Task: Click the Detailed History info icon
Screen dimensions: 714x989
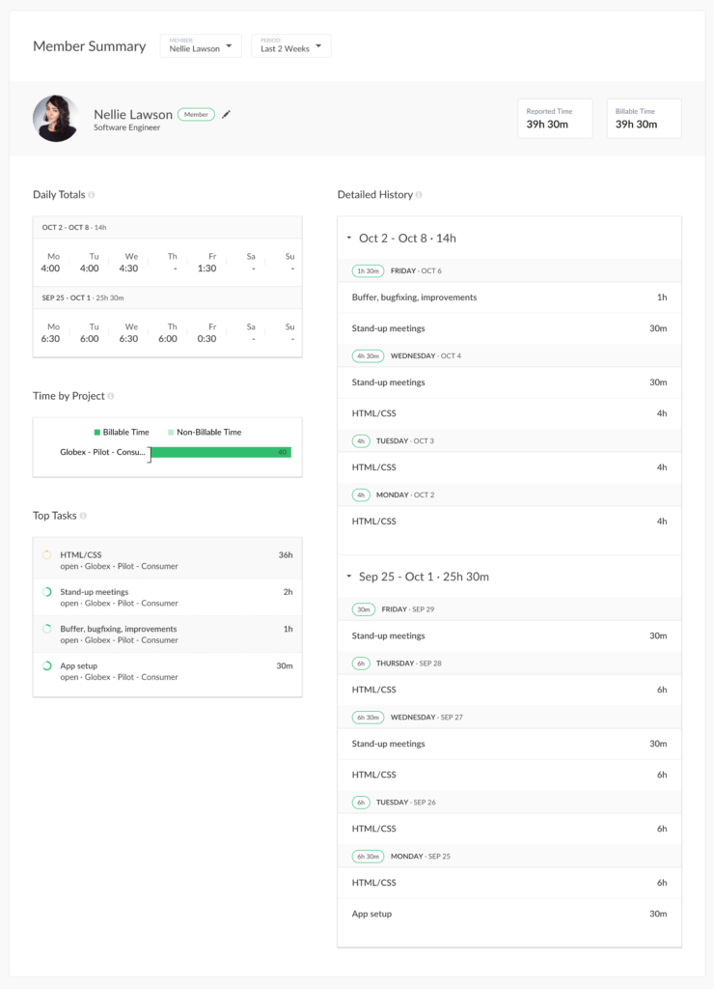Action: click(422, 194)
